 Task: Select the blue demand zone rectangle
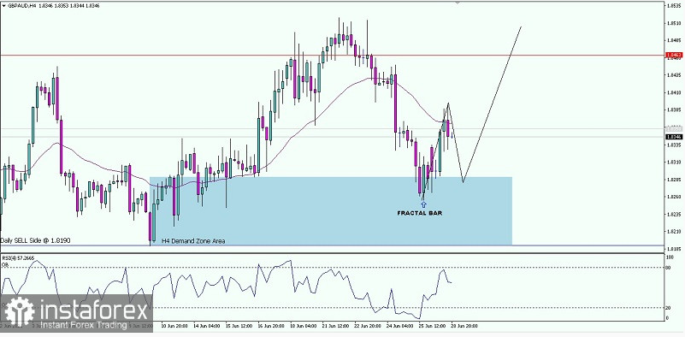331,210
